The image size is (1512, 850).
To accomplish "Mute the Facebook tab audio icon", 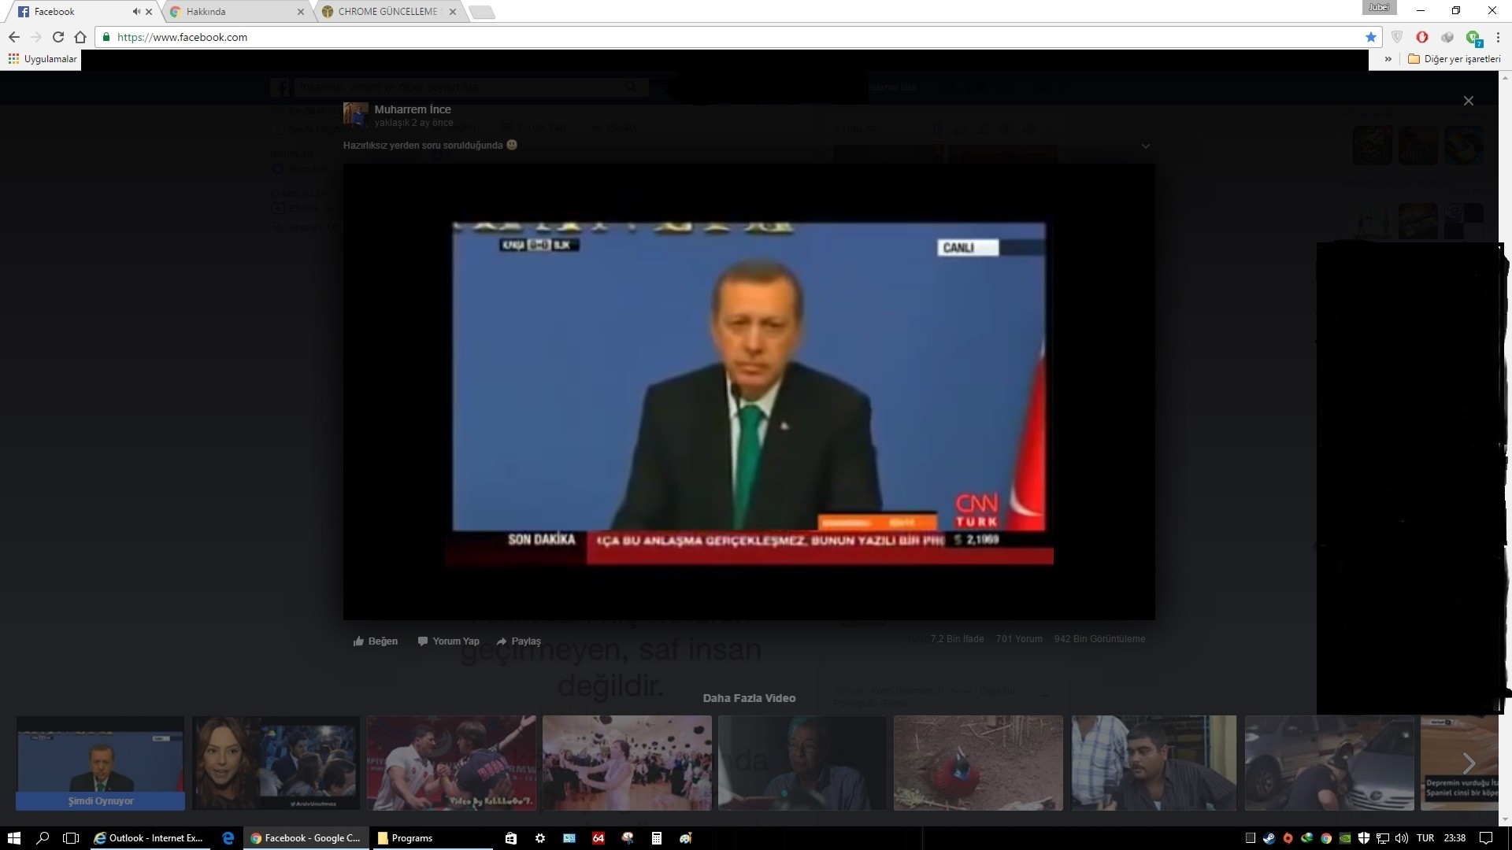I will pos(136,12).
